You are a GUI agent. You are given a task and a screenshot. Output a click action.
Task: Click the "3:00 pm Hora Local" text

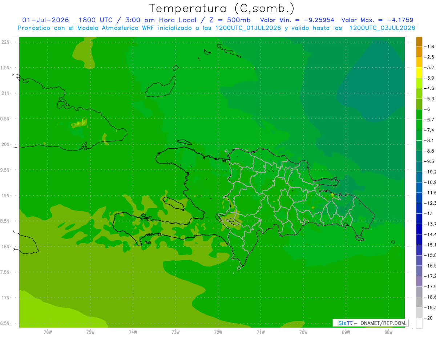(160, 20)
